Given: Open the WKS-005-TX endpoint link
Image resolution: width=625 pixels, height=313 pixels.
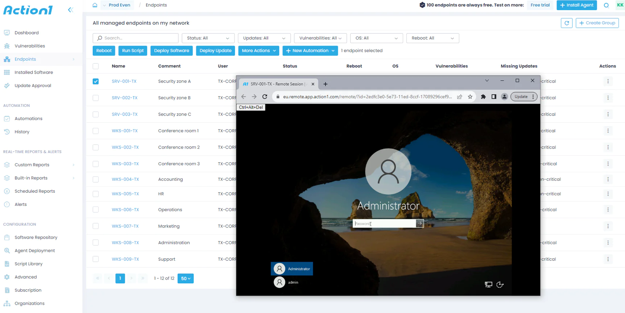Looking at the screenshot, I should pos(125,194).
